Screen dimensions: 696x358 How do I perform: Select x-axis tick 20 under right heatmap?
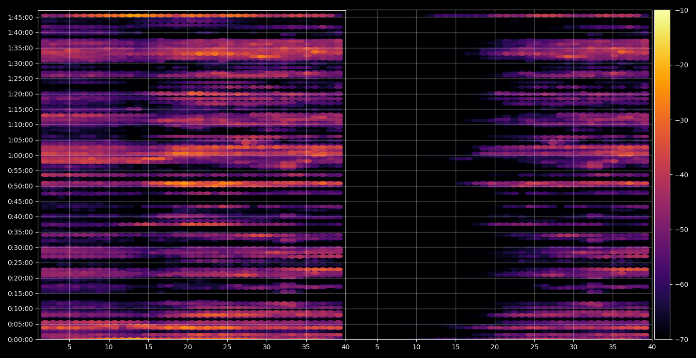495,347
